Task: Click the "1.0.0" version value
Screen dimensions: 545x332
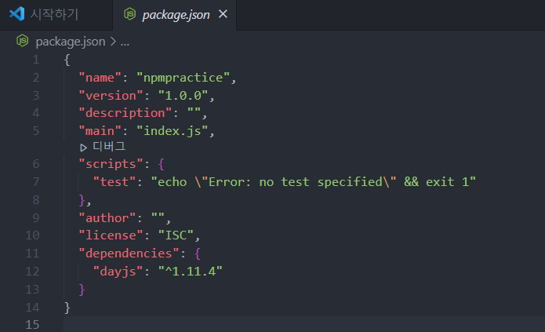Action: pyautogui.click(x=183, y=95)
